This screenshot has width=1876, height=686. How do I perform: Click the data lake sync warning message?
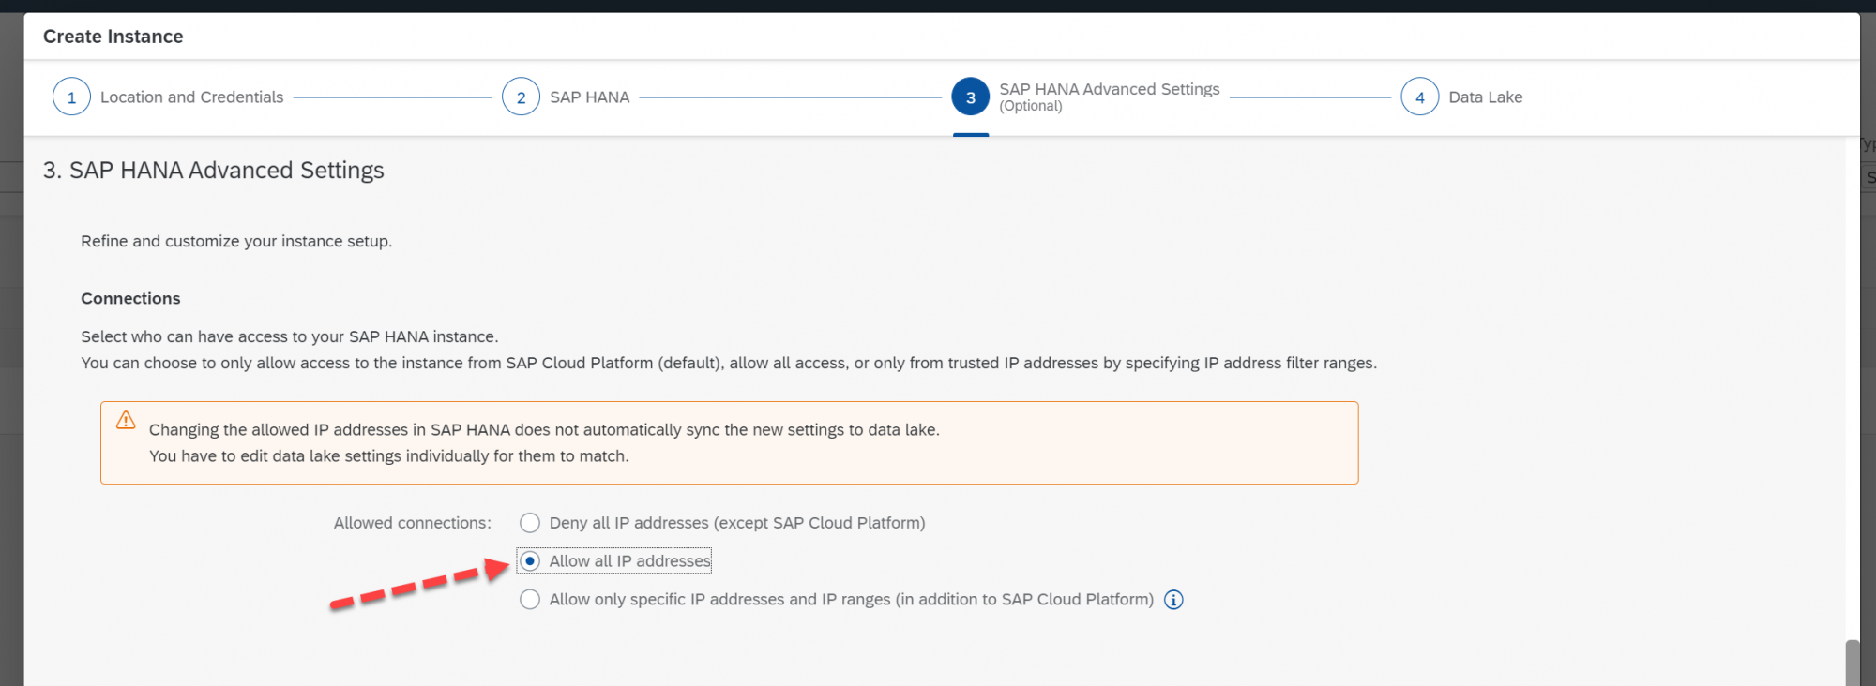coord(544,443)
